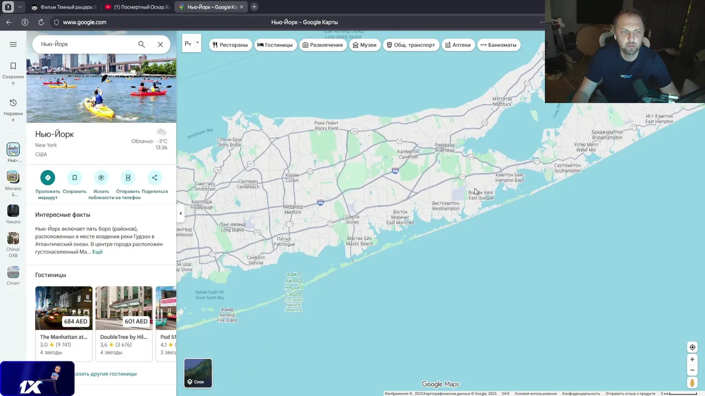
Task: Click the www.google.com address bar
Action: [x=84, y=23]
